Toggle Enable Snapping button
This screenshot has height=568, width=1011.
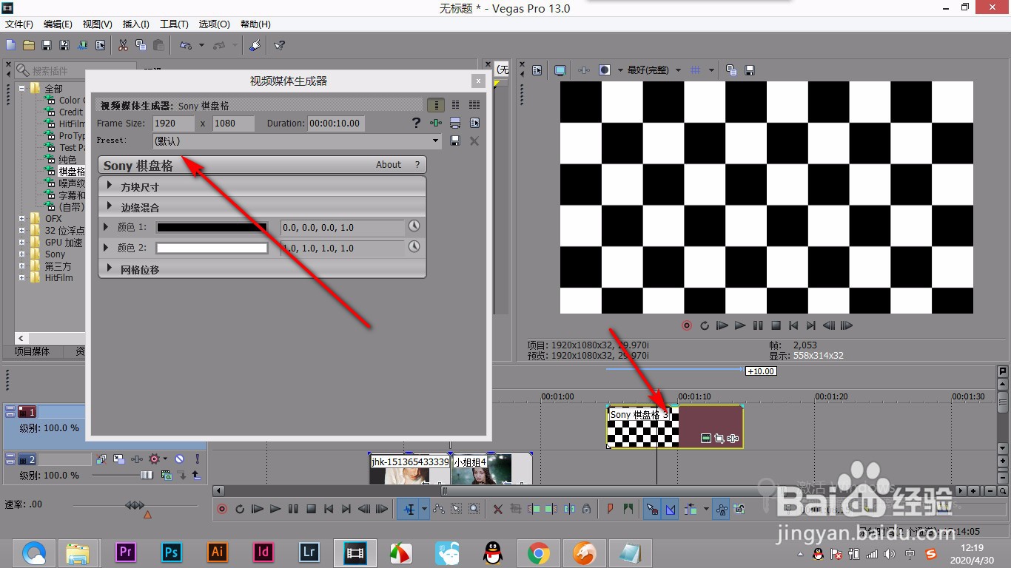(652, 509)
